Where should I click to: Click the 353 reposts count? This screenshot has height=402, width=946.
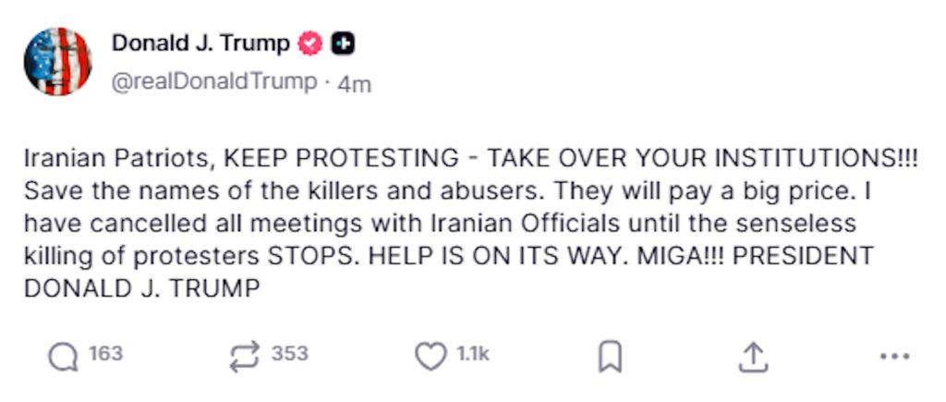(290, 355)
